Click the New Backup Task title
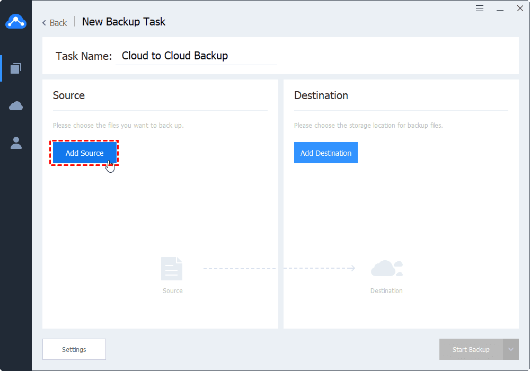 tap(124, 22)
